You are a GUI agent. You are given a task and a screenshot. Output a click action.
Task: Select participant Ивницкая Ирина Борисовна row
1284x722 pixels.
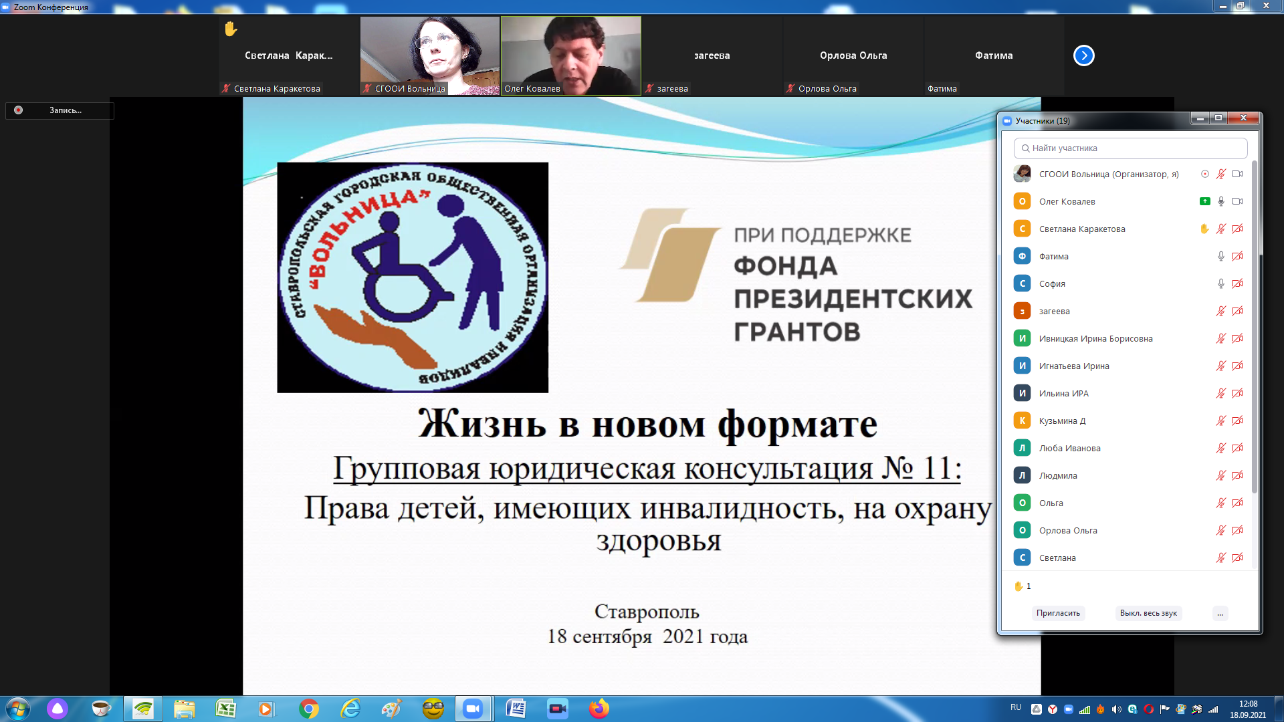1127,338
